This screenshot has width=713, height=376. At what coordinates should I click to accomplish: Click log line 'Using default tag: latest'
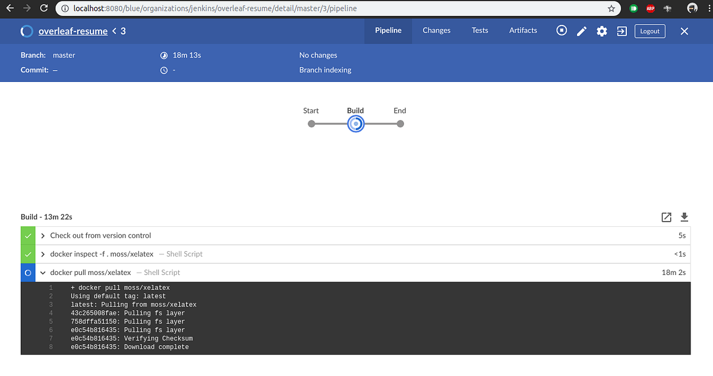[118, 296]
